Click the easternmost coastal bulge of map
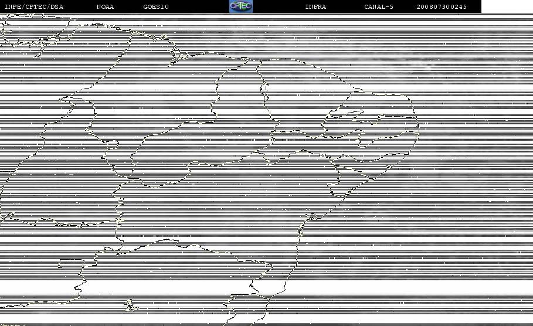Viewport: 533px width, 326px height. click(415, 126)
